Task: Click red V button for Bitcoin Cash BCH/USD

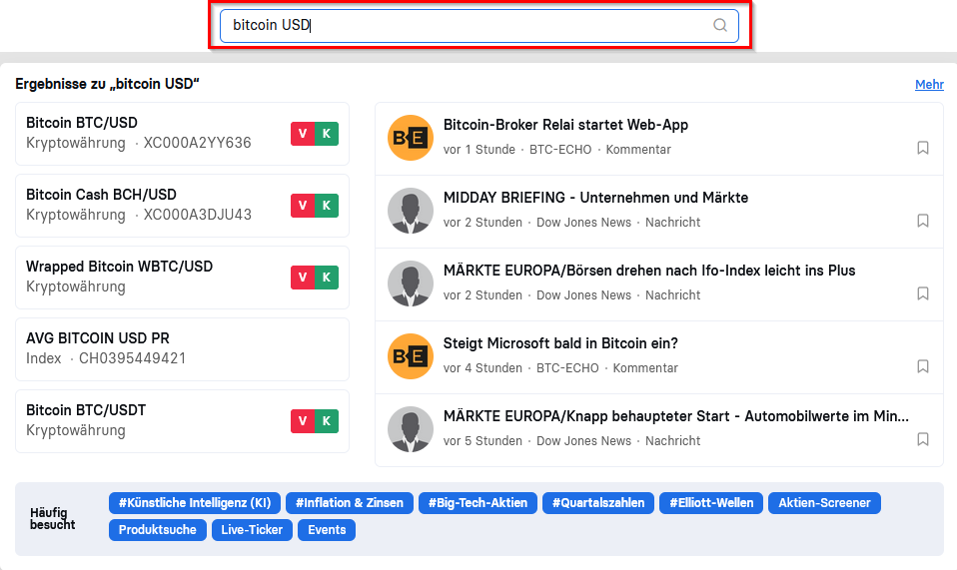Action: point(303,206)
